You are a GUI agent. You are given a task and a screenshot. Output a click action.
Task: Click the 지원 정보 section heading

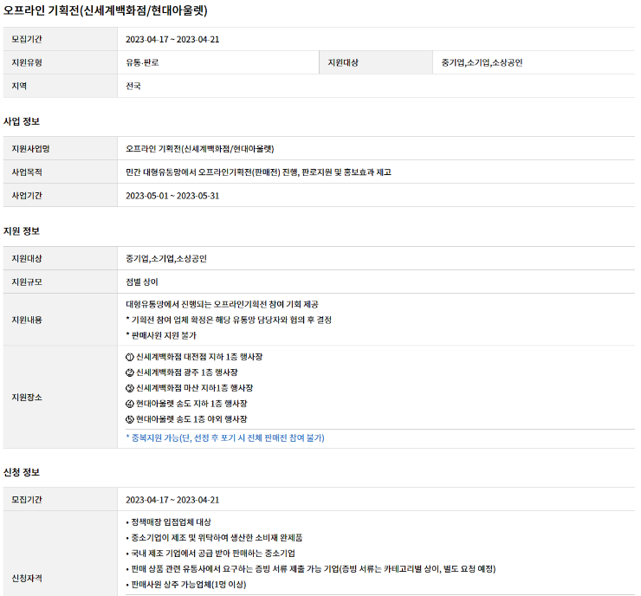coord(22,231)
